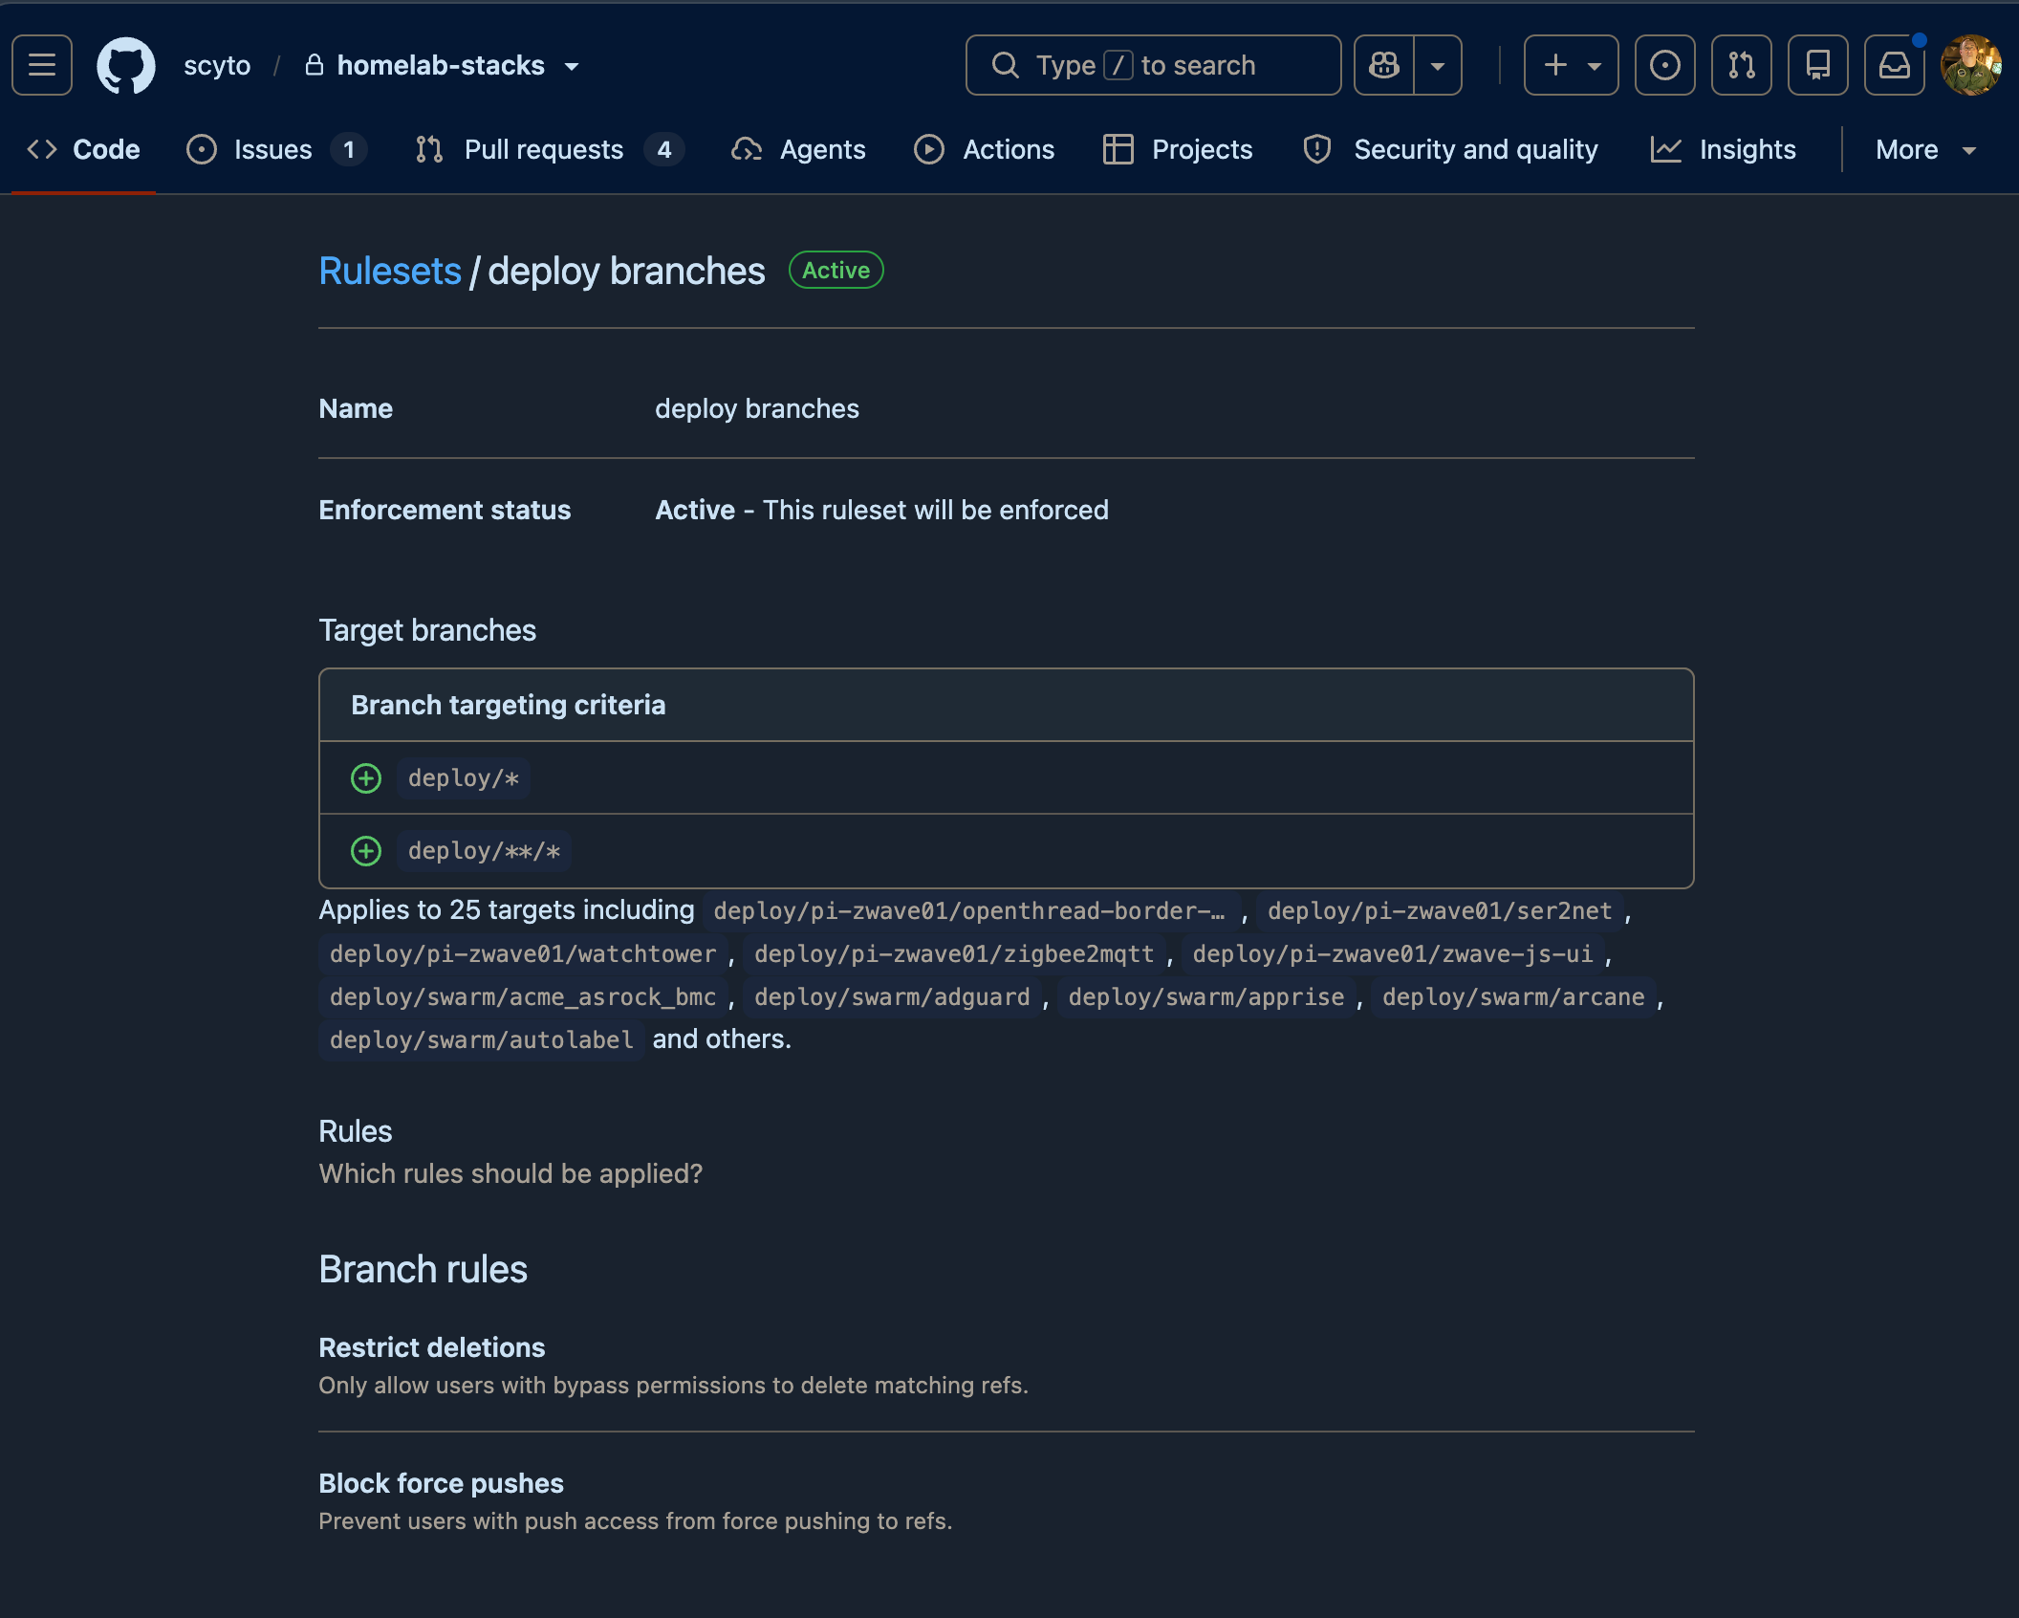Open the hamburger navigation menu
This screenshot has height=1618, width=2019.
42,65
